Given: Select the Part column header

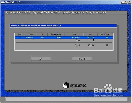Looking at the screenshot, I should 20,34.
